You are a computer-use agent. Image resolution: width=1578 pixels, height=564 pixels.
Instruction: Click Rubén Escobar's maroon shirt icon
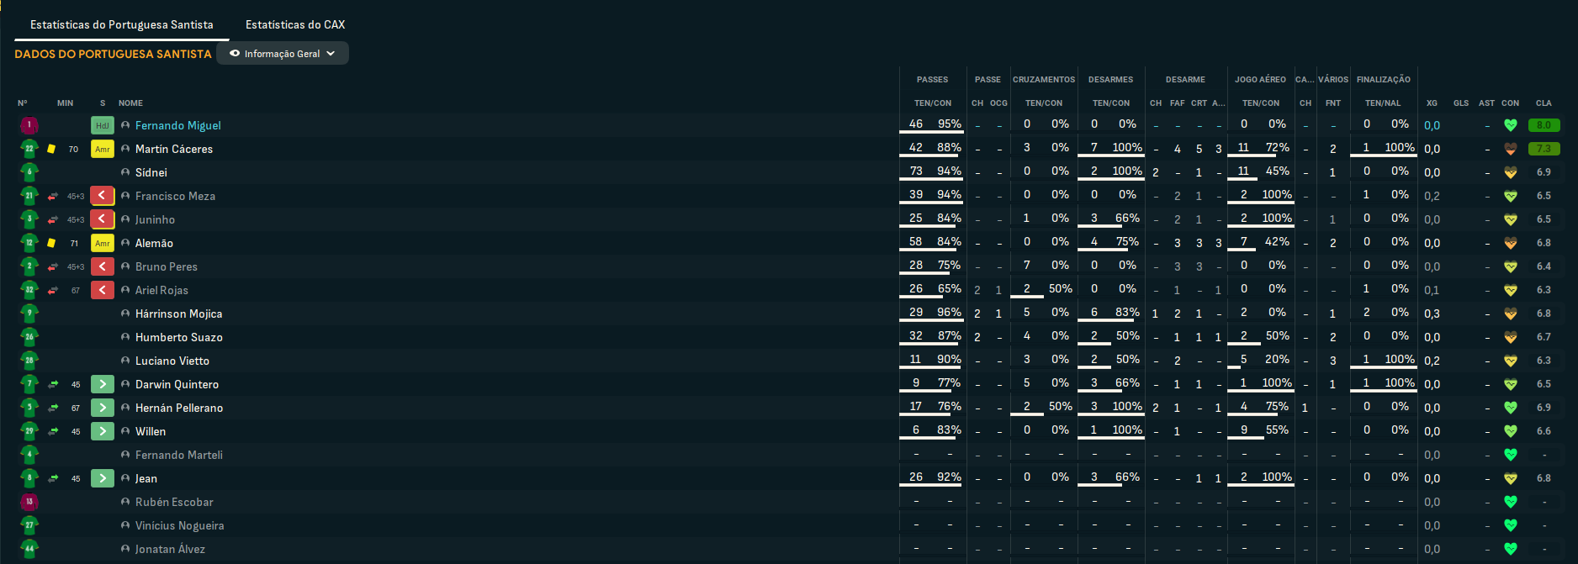click(x=29, y=502)
